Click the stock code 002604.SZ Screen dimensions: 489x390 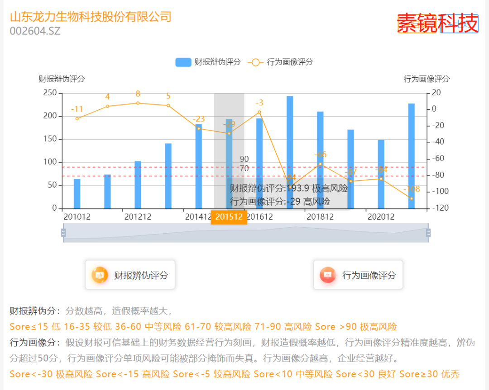[x=35, y=31]
